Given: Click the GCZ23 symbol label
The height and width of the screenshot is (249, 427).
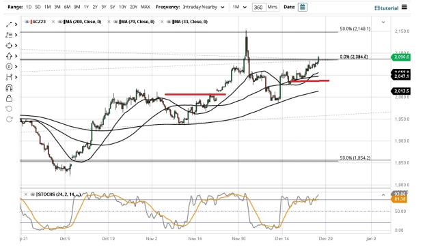Looking at the screenshot, I should [x=39, y=22].
